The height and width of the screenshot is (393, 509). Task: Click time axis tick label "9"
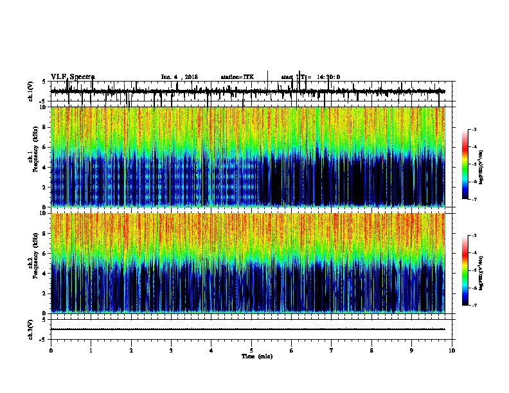pyautogui.click(x=411, y=351)
